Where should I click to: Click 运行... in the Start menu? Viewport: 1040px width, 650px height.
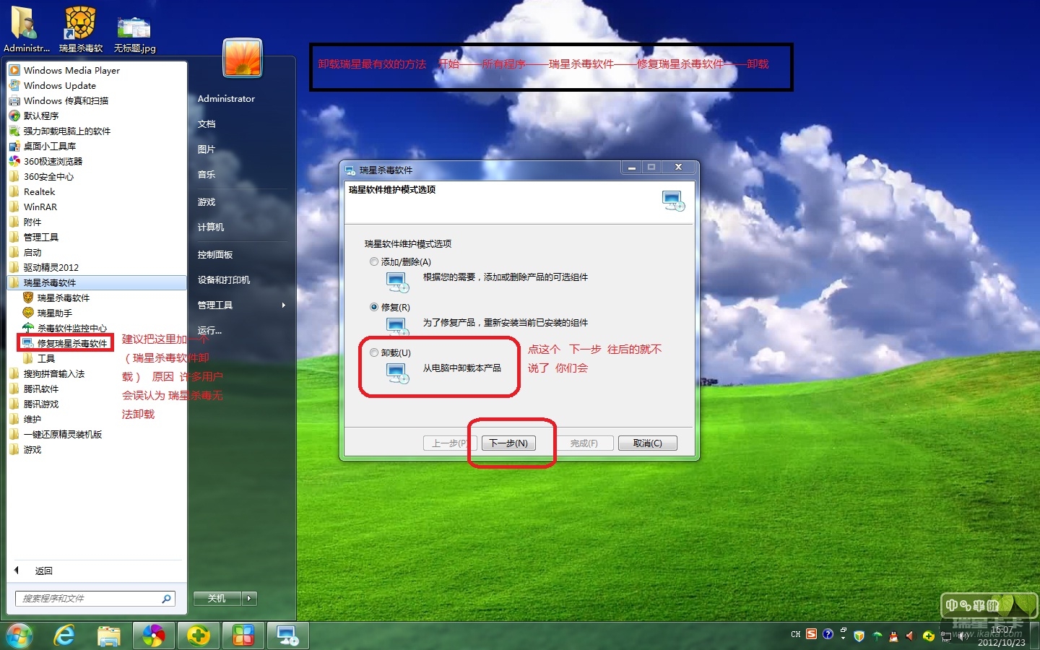(209, 331)
